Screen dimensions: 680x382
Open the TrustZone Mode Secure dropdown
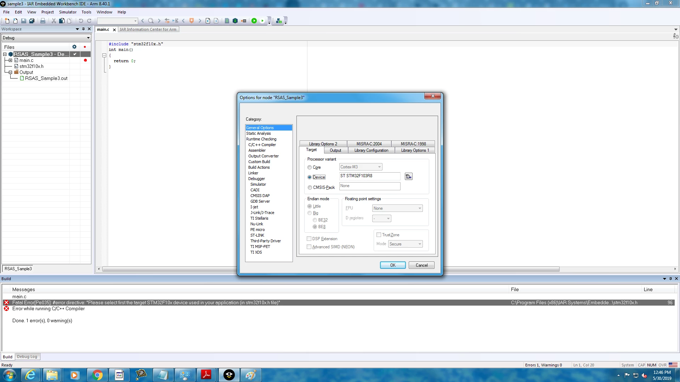pos(406,244)
